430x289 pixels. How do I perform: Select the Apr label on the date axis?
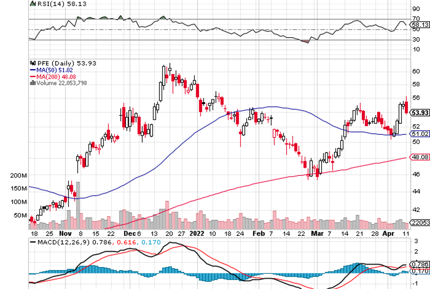click(x=389, y=233)
